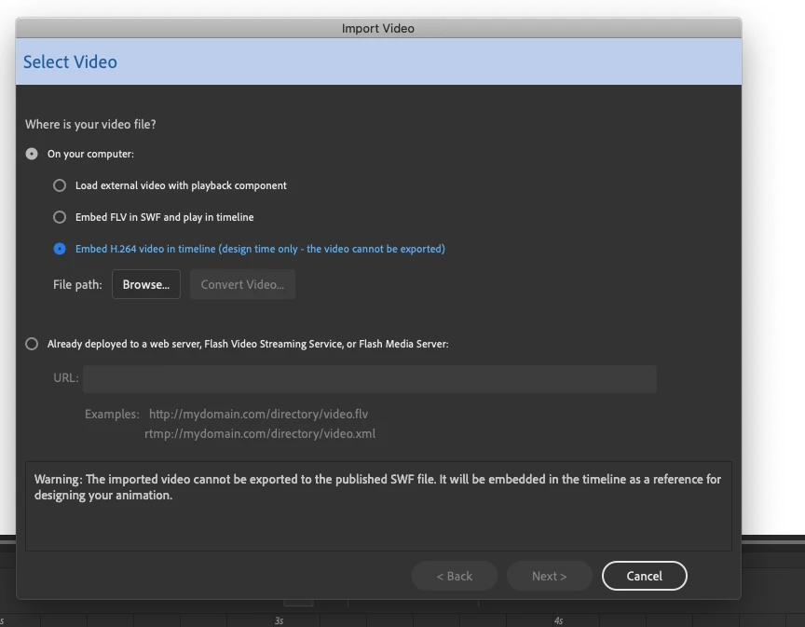Click the Back button
The image size is (805, 627).
click(455, 576)
